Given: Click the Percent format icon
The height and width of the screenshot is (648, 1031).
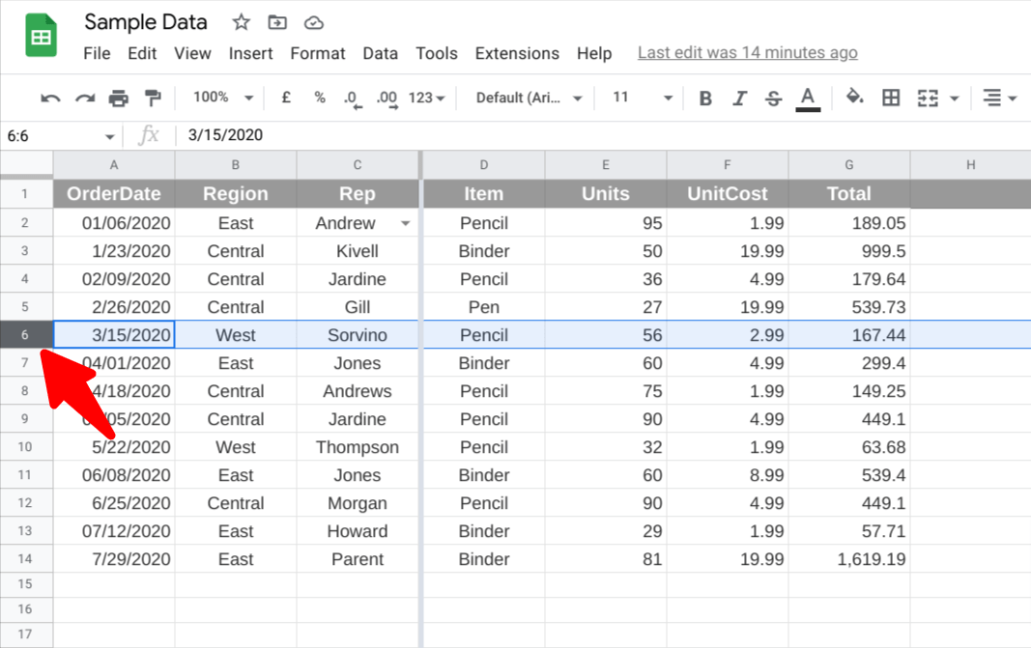Looking at the screenshot, I should point(319,98).
